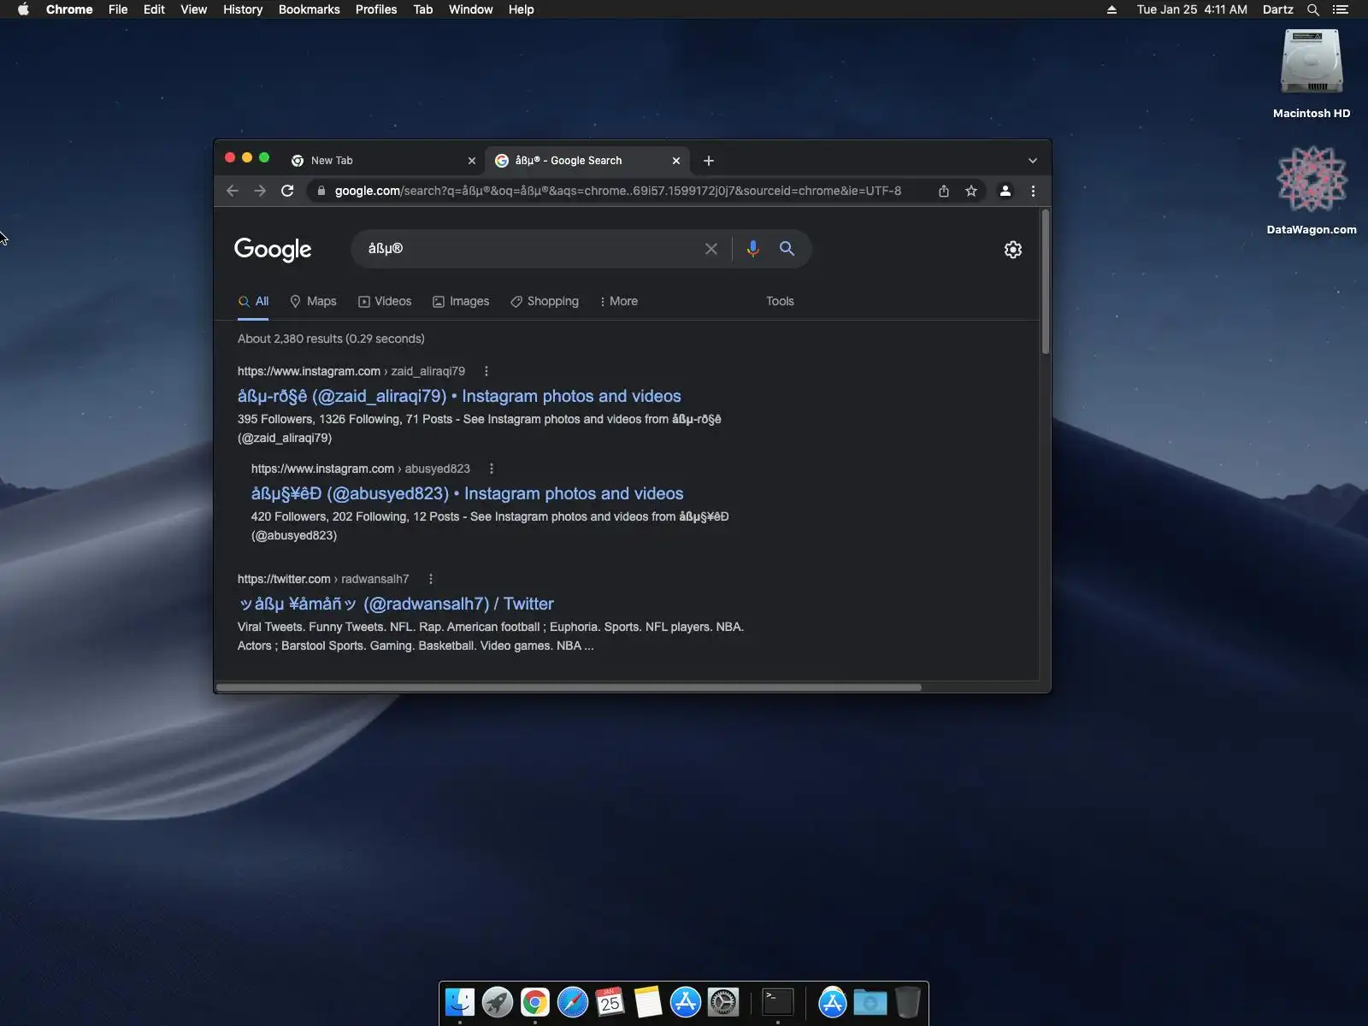The width and height of the screenshot is (1368, 1026).
Task: Open the Trash in the Dock
Action: [908, 1002]
